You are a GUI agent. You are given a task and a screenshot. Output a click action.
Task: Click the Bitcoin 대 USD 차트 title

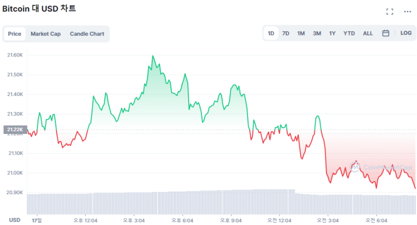tap(40, 9)
